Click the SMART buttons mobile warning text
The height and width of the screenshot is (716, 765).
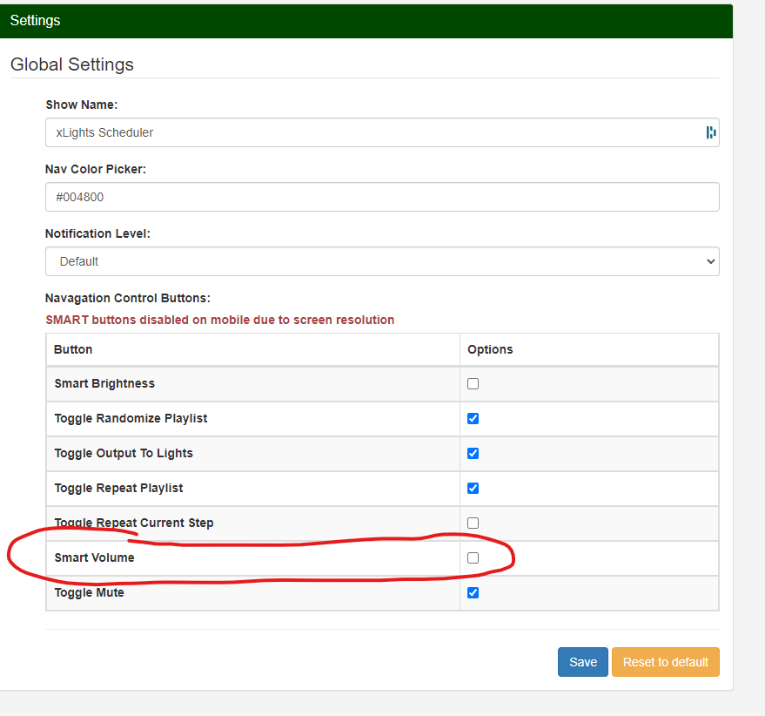219,320
